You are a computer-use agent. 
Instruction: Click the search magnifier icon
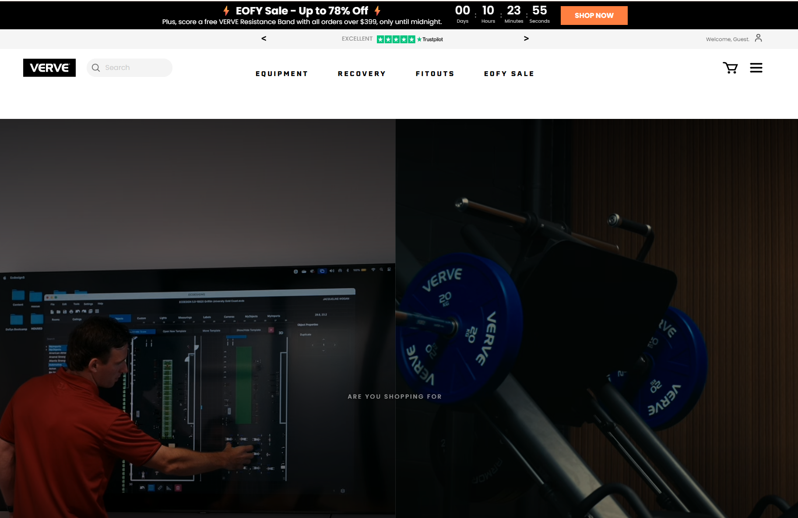click(x=96, y=68)
